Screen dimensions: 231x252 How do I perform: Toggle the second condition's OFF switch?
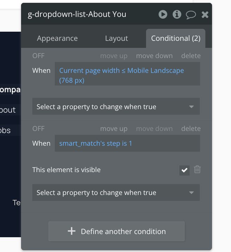pos(39,128)
